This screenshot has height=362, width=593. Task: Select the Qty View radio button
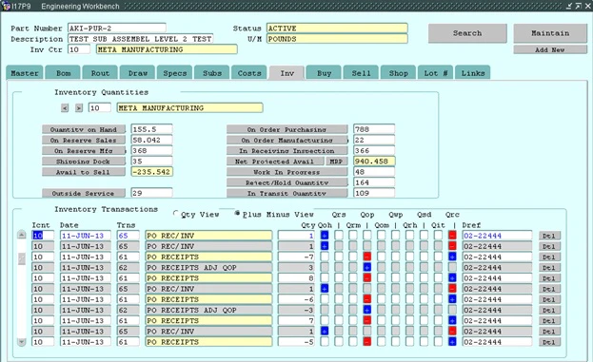[175, 213]
